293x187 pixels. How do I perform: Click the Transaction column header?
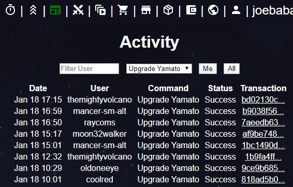pos(263,88)
